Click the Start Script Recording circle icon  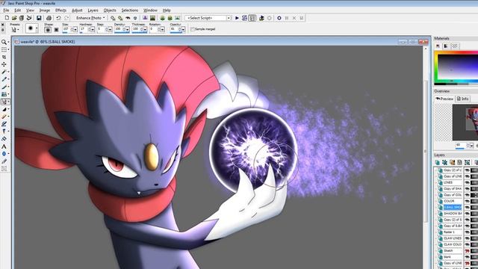pos(279,18)
